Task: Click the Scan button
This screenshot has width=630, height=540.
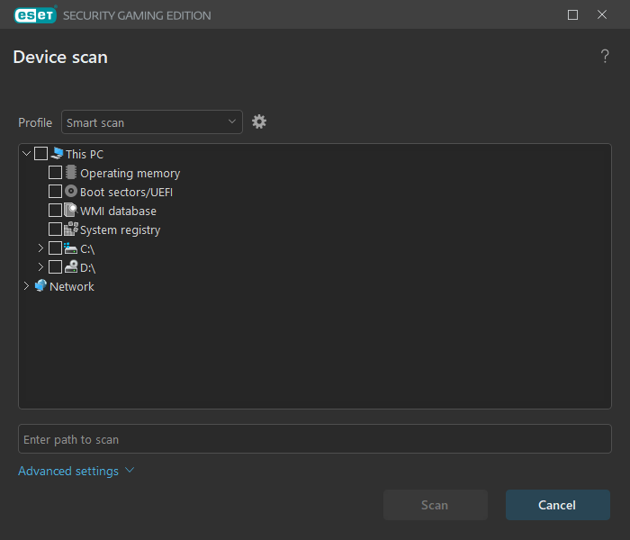Action: point(436,505)
